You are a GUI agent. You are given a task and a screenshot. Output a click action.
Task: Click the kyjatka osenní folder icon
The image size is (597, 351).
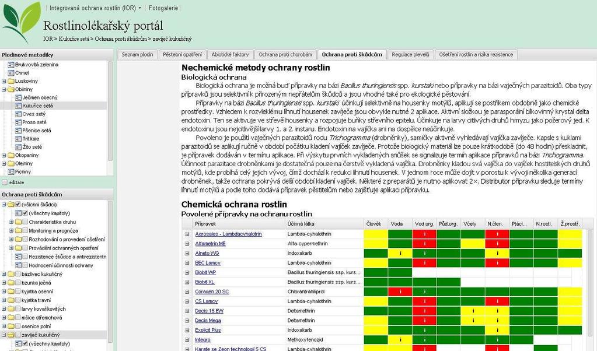click(x=11, y=292)
